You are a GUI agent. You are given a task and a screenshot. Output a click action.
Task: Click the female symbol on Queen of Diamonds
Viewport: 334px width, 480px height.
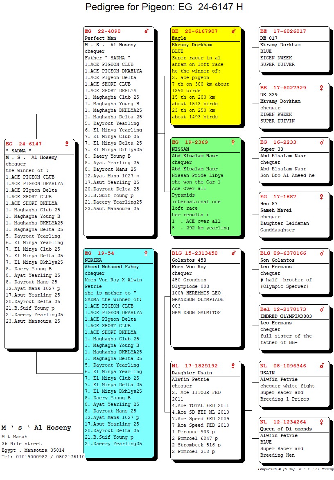pos(321,422)
